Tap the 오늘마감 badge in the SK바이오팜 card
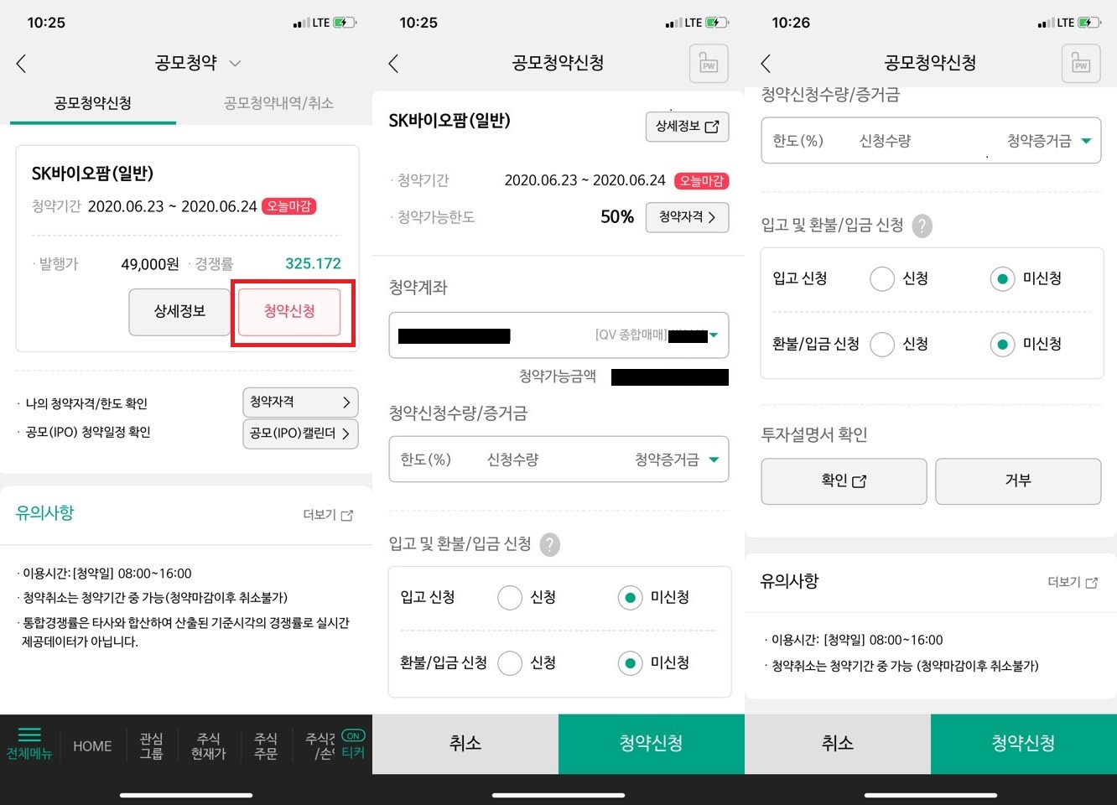Viewport: 1117px width, 805px height. pos(289,206)
